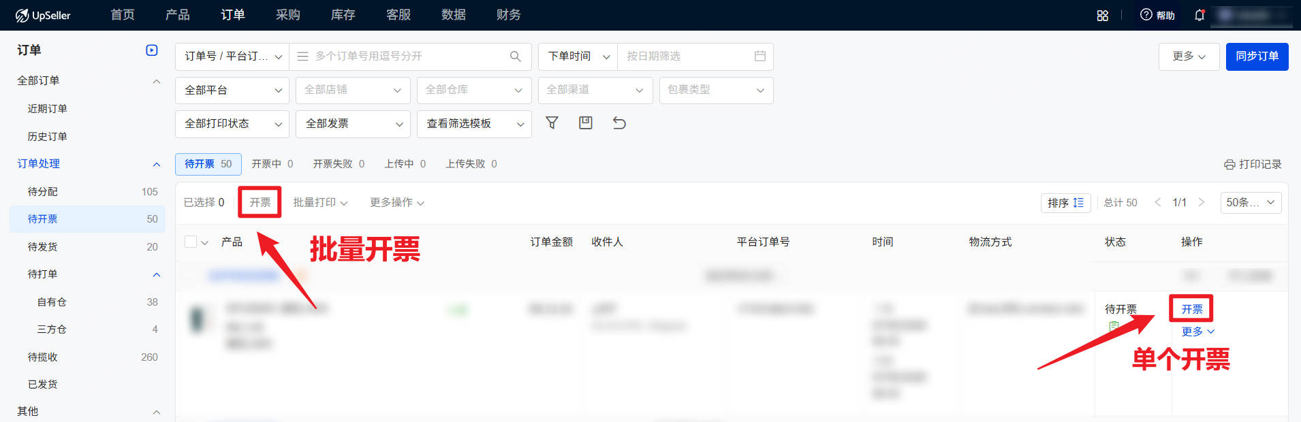Switch to the 开票失败 tab
This screenshot has width=1301, height=422.
pos(339,164)
